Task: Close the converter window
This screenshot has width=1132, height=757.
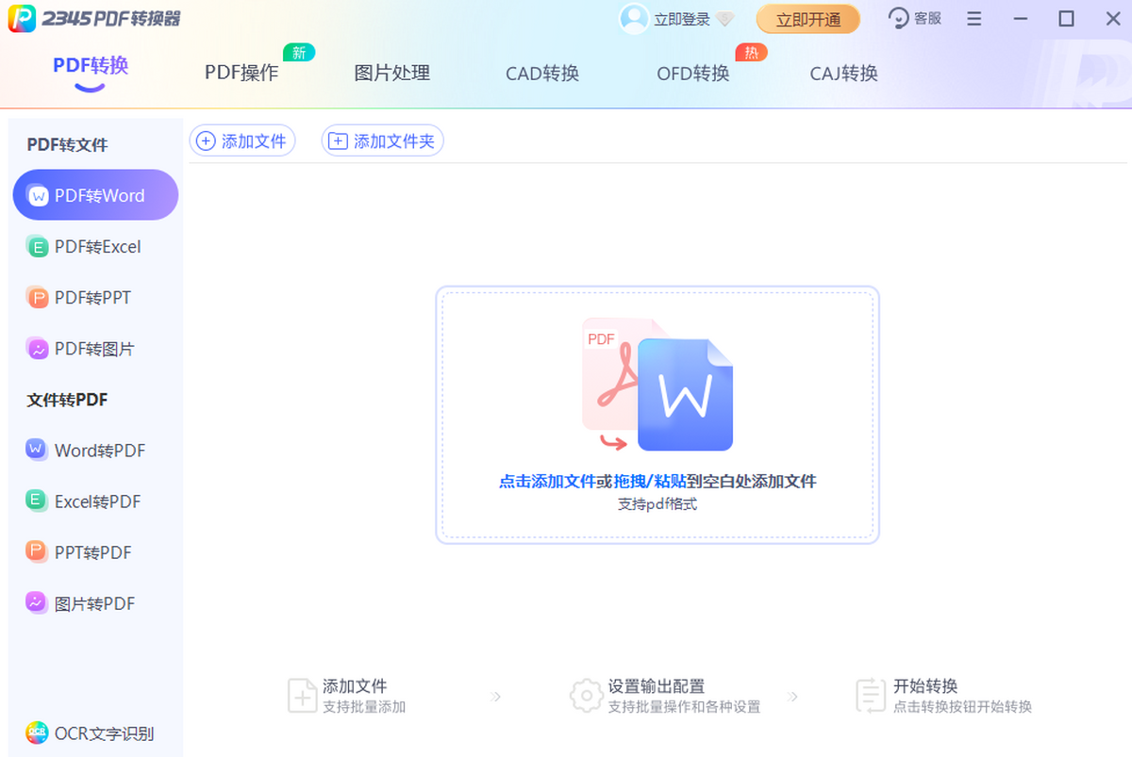Action: pyautogui.click(x=1111, y=19)
